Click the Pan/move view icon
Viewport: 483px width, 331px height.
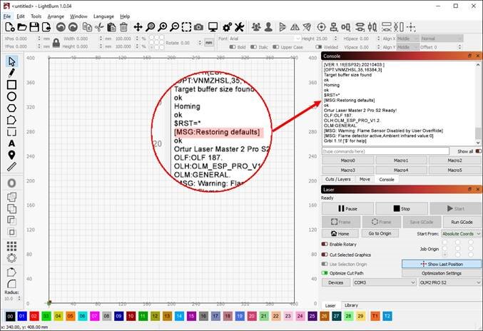click(x=138, y=27)
